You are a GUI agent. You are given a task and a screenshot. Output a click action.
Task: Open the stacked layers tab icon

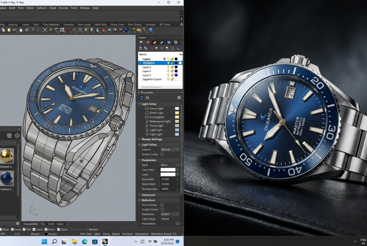[x=148, y=43]
